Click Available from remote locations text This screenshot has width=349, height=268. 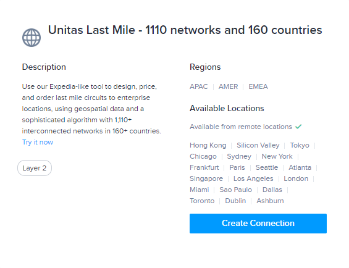[241, 127]
